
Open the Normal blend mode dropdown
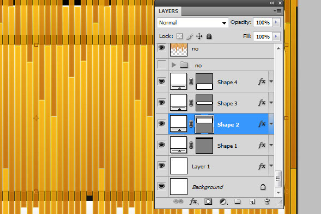[x=192, y=23]
